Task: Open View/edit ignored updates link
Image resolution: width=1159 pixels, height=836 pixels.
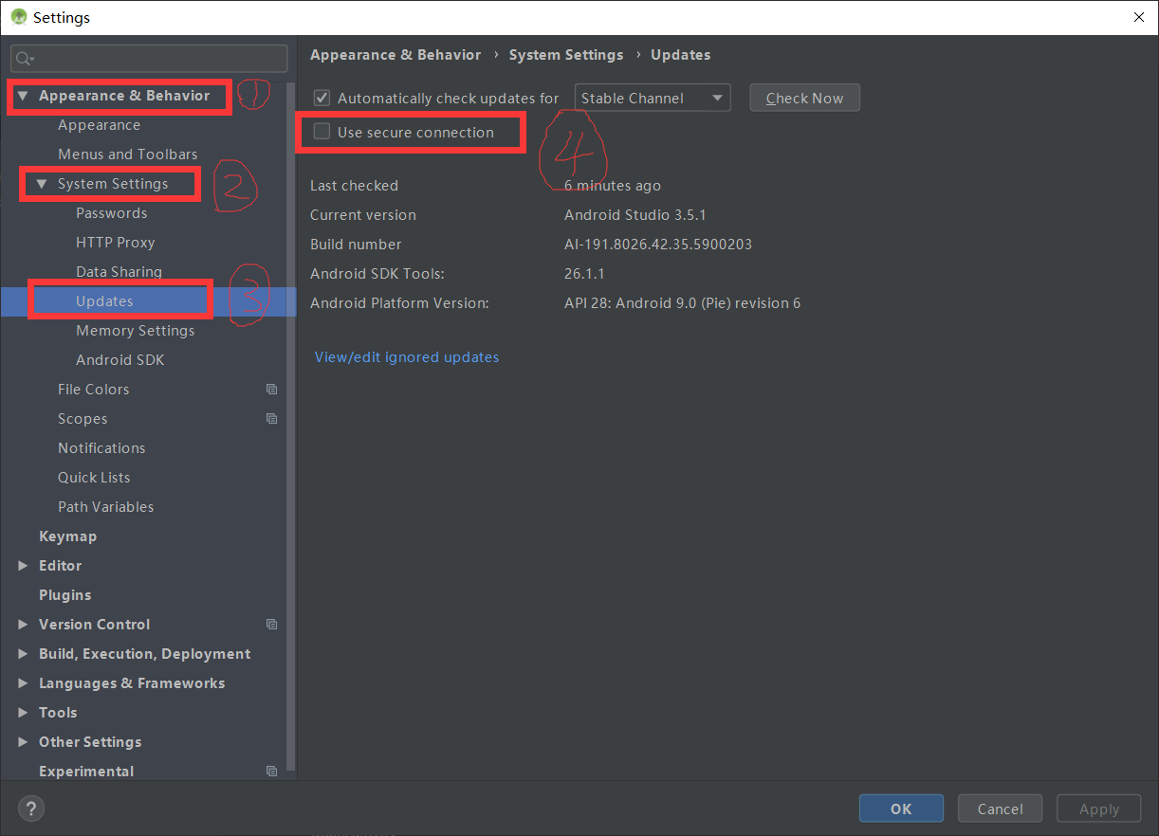Action: 407,357
